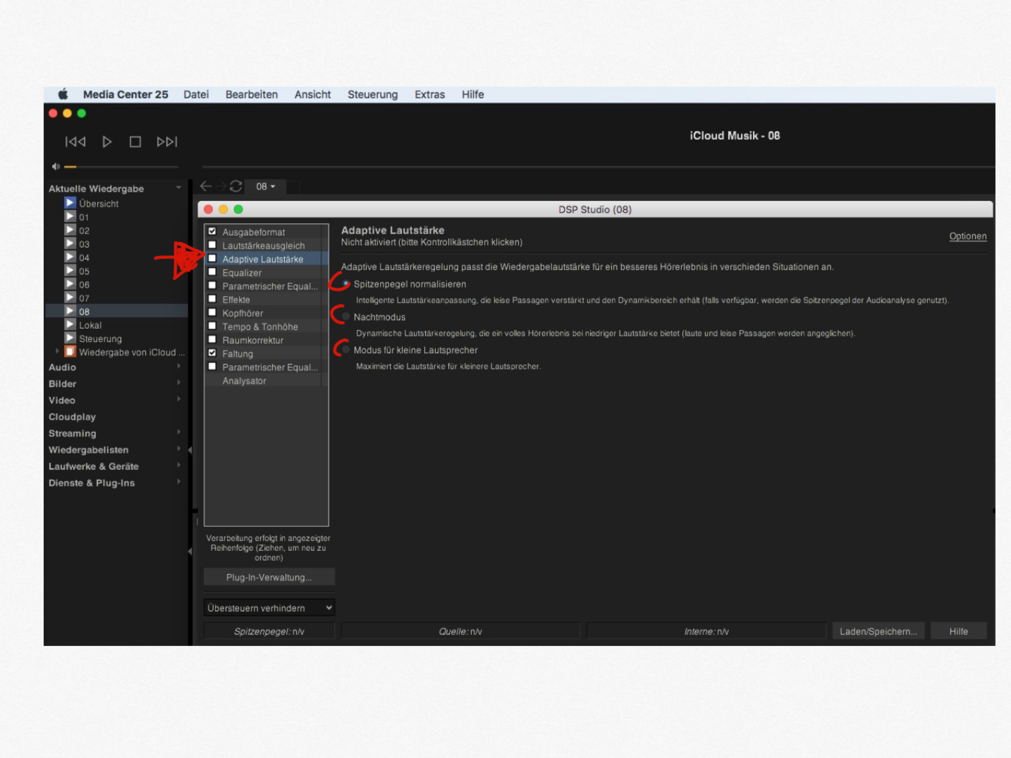Enable the Effekte checkbox
The height and width of the screenshot is (758, 1011).
tap(212, 299)
